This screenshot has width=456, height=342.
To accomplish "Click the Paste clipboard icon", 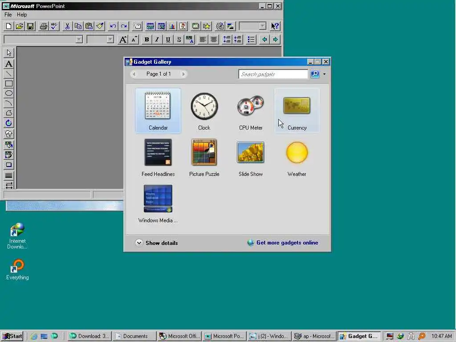I will pos(89,26).
